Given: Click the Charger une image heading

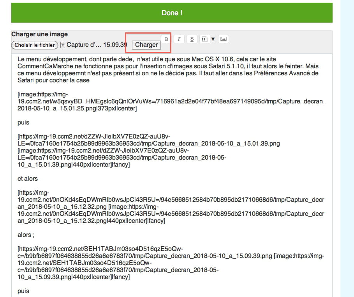Looking at the screenshot, I should point(39,34).
